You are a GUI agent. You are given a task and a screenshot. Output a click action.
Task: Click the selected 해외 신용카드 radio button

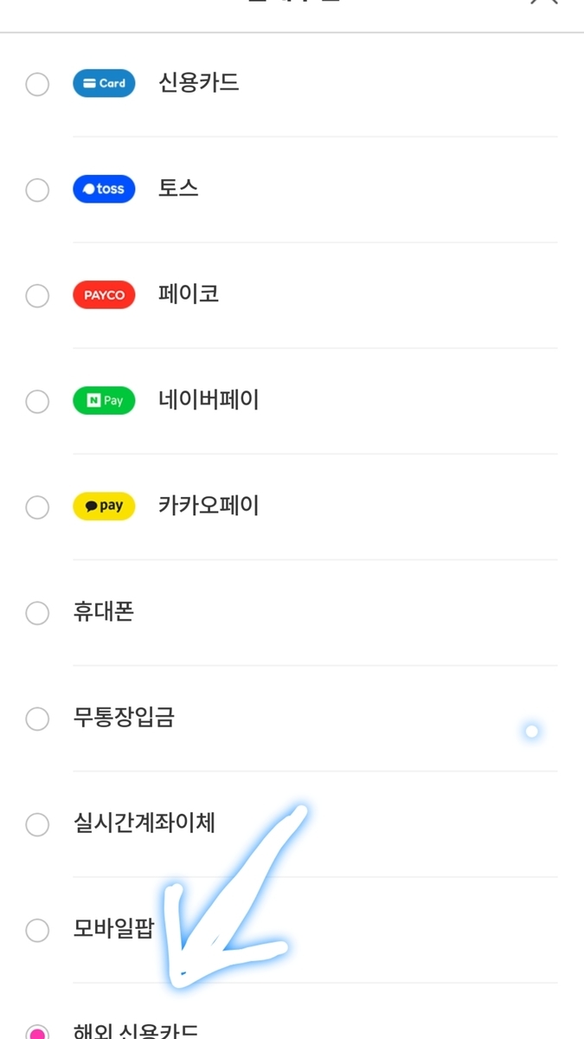[37, 1032]
